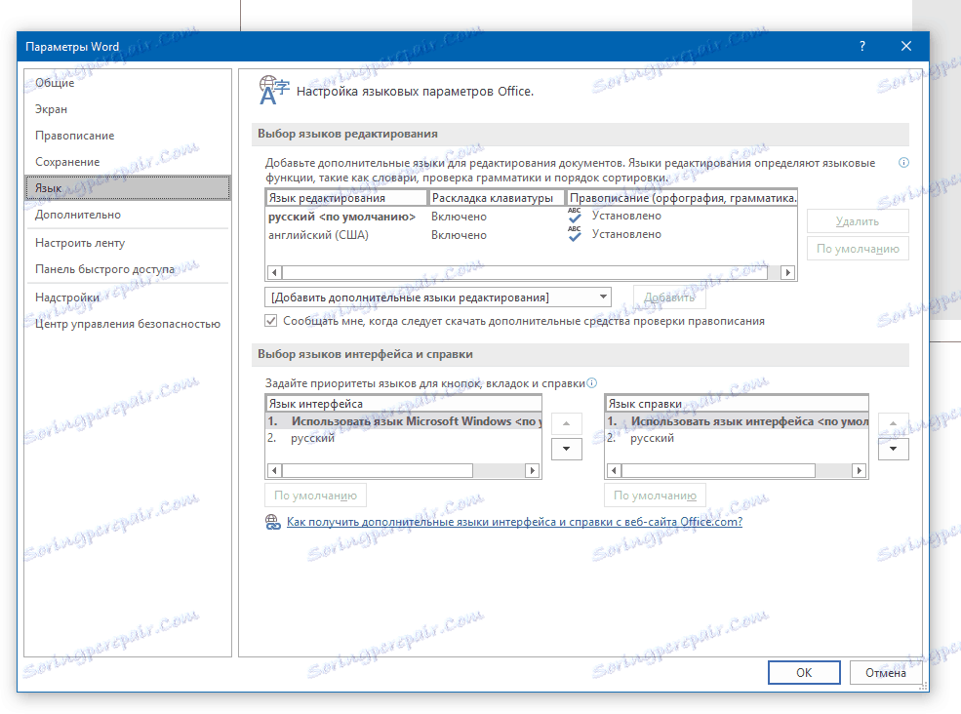The image size is (961, 714).
Task: Toggle the proofing tools download notification checkbox
Action: click(271, 321)
